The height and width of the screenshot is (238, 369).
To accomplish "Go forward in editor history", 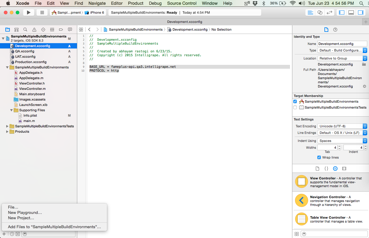I will pos(97,29).
